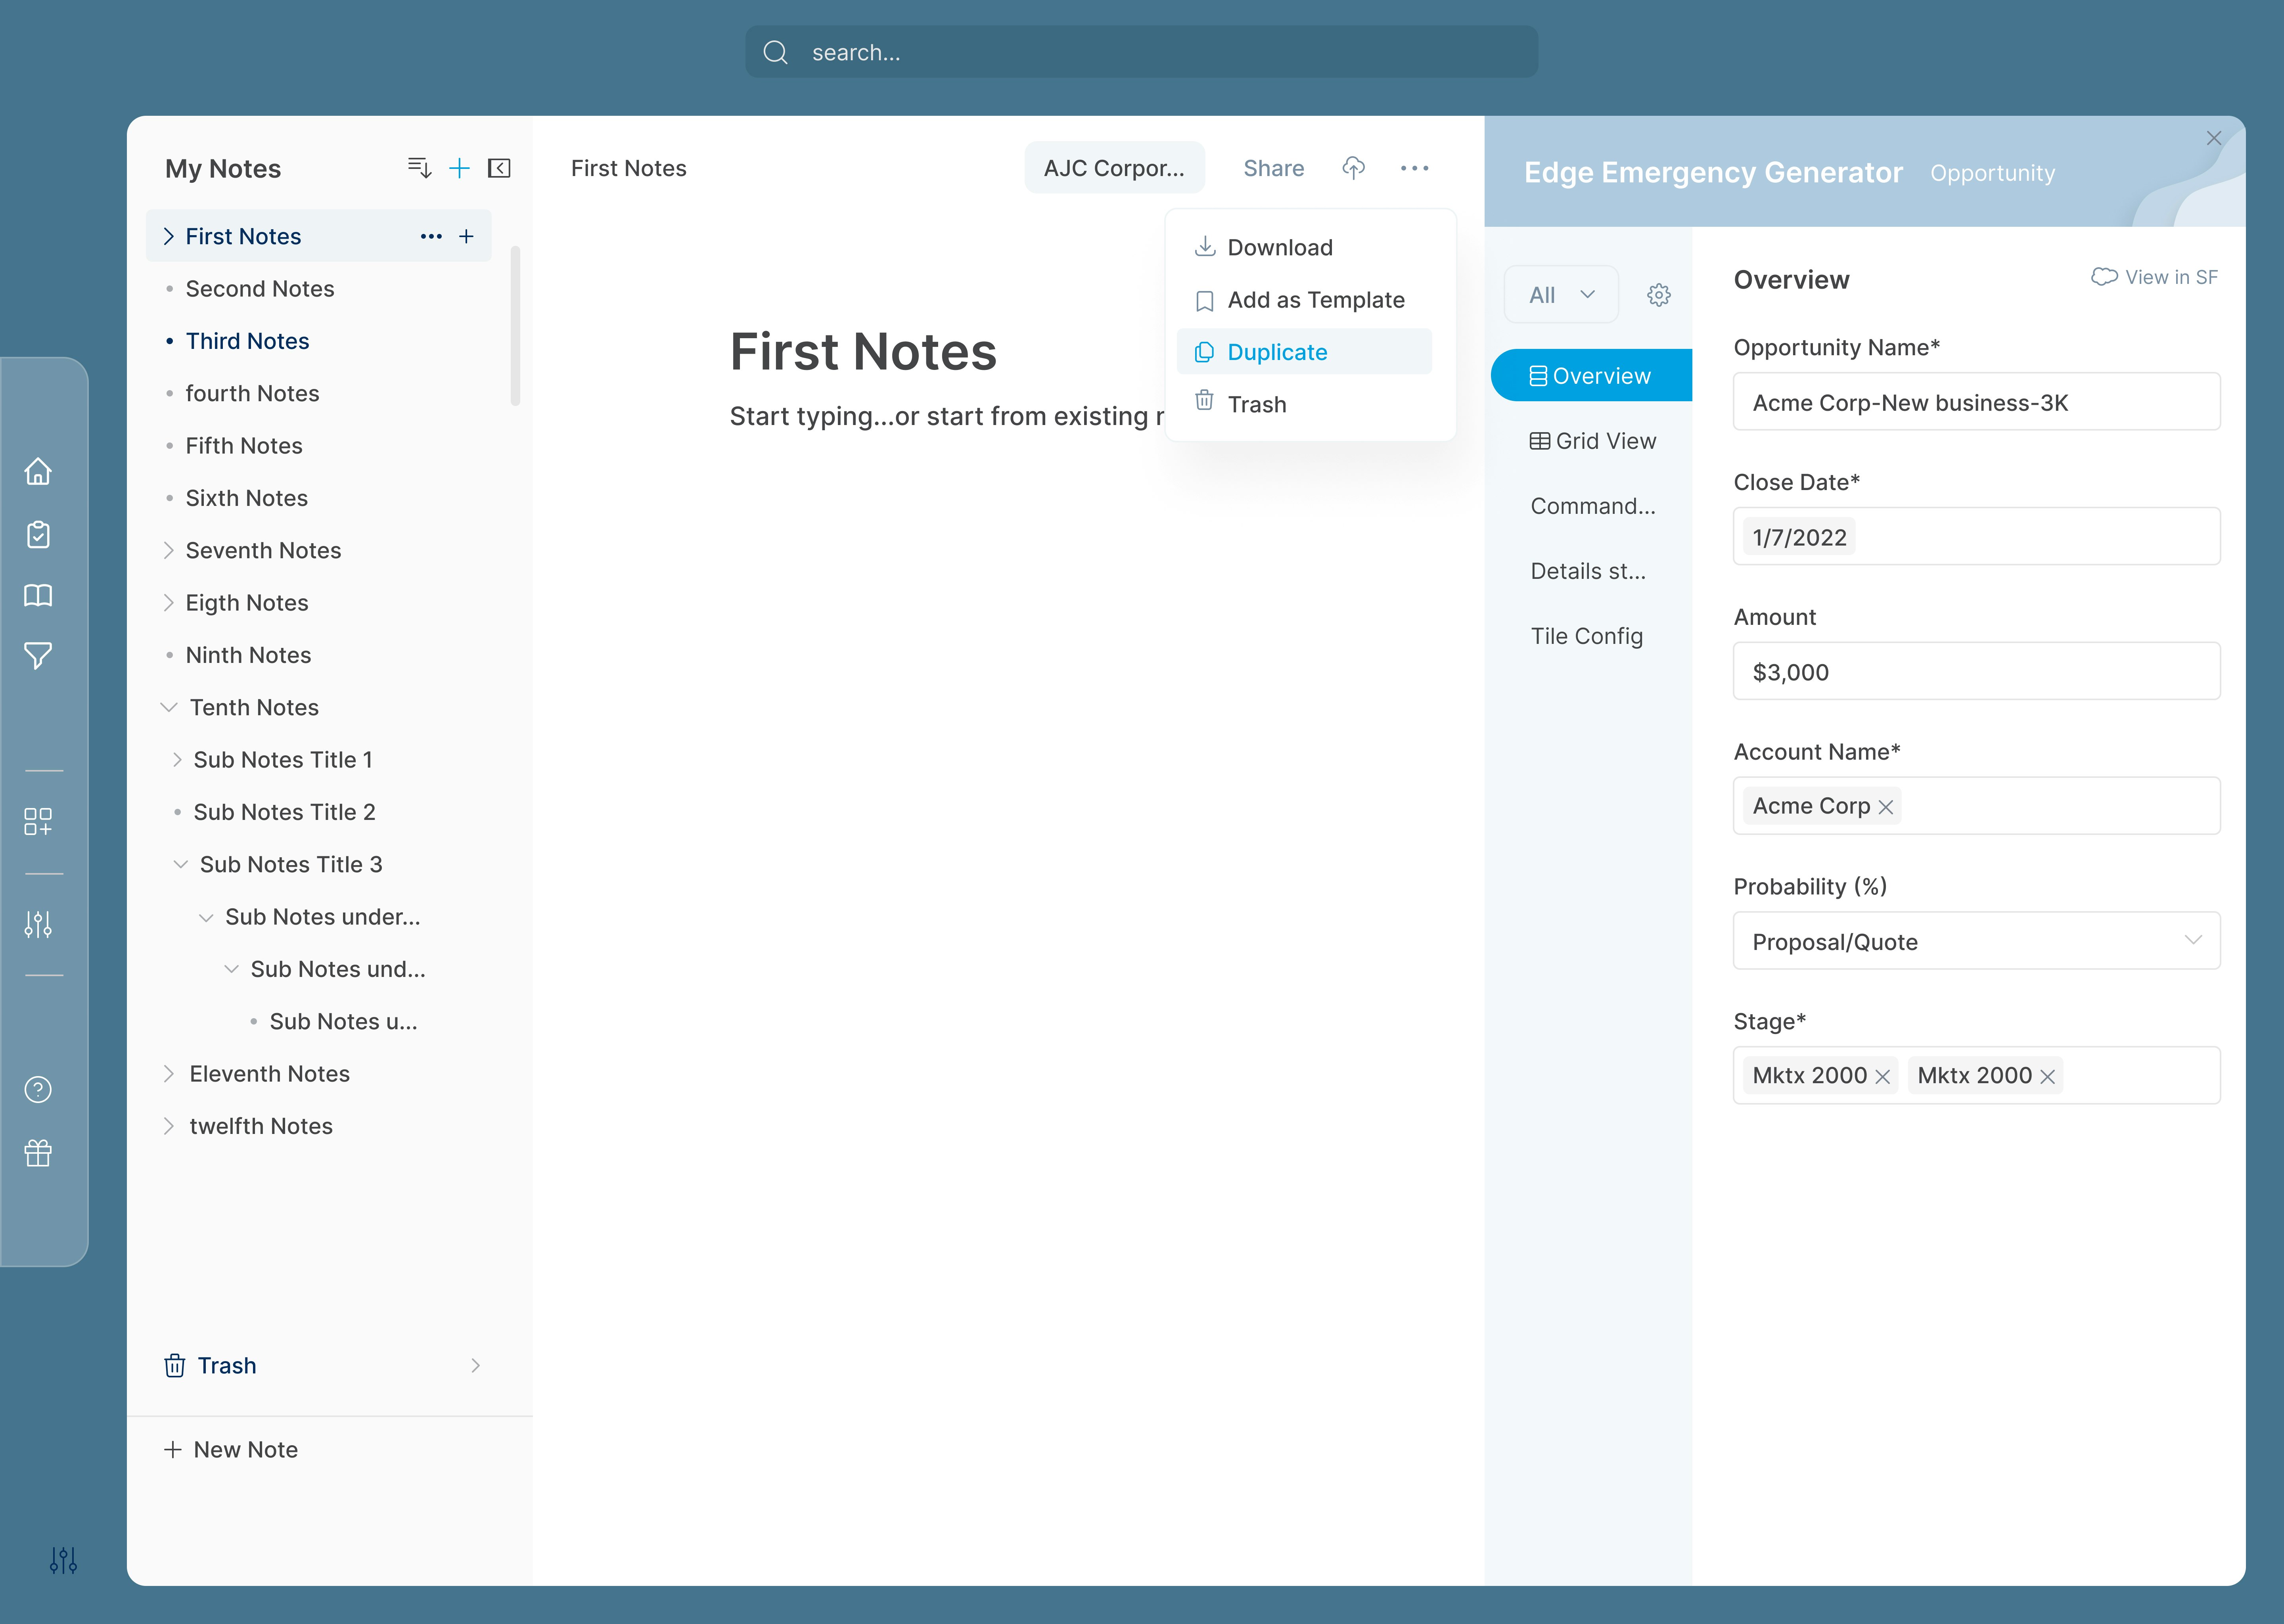Open the home icon in left sidebar
The image size is (2284, 1624).
click(x=38, y=471)
